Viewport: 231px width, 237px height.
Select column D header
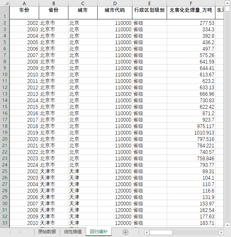(115, 3)
